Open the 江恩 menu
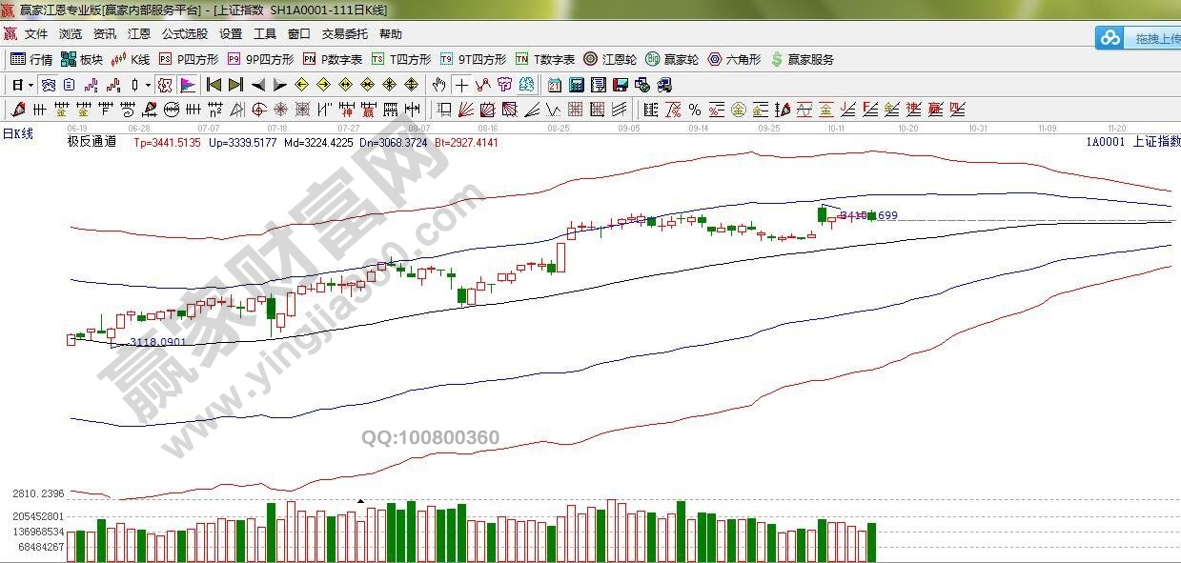This screenshot has width=1181, height=563. [139, 34]
